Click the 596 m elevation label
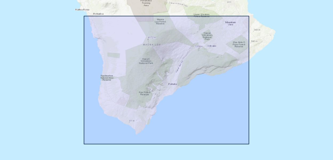Screen dimensions: 333x160 [x=254, y=41]
